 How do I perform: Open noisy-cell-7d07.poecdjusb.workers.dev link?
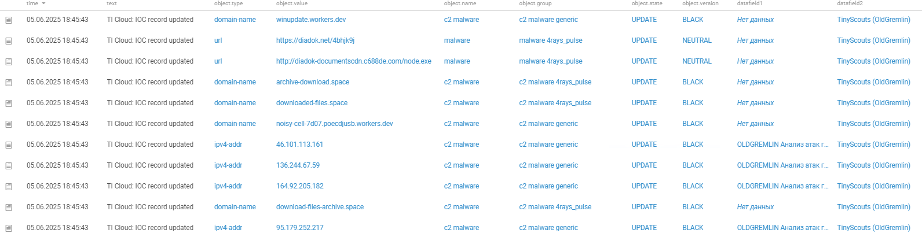(334, 124)
